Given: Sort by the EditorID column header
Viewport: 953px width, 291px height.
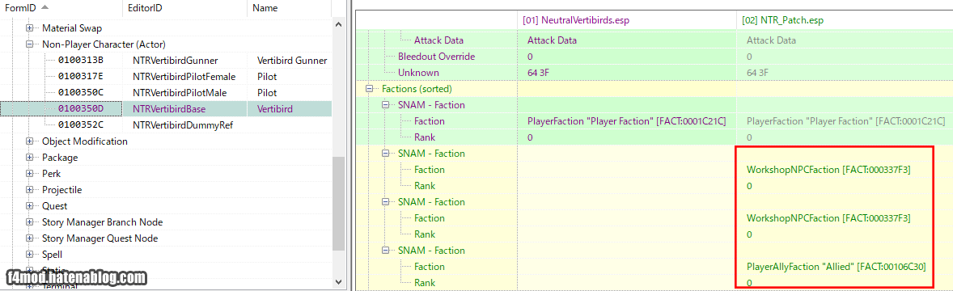Looking at the screenshot, I should click(x=184, y=9).
